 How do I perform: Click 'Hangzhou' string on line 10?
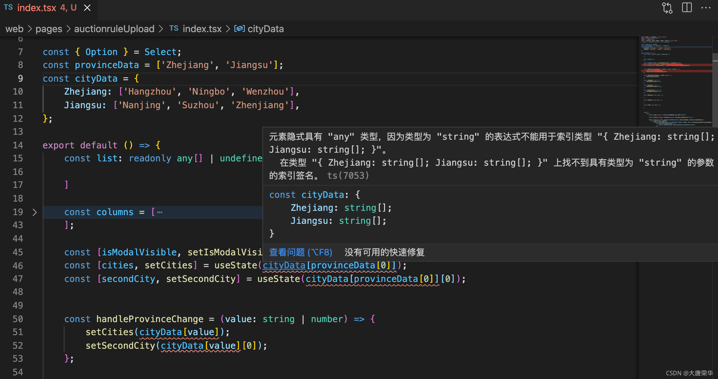point(150,92)
